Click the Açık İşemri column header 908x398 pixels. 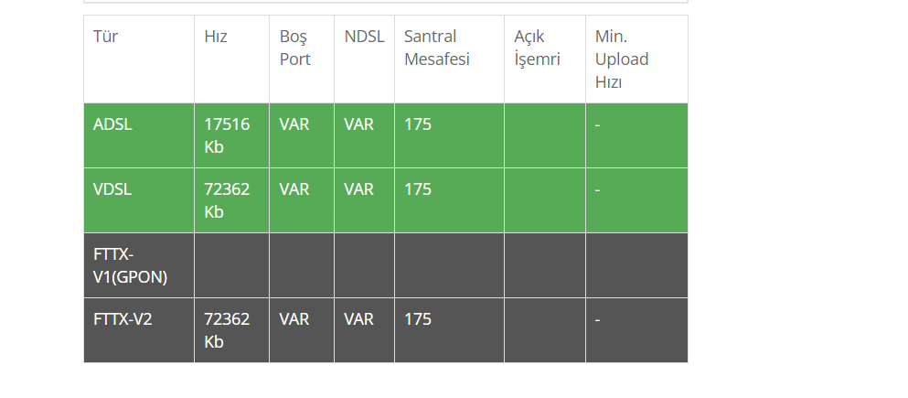pyautogui.click(x=545, y=59)
